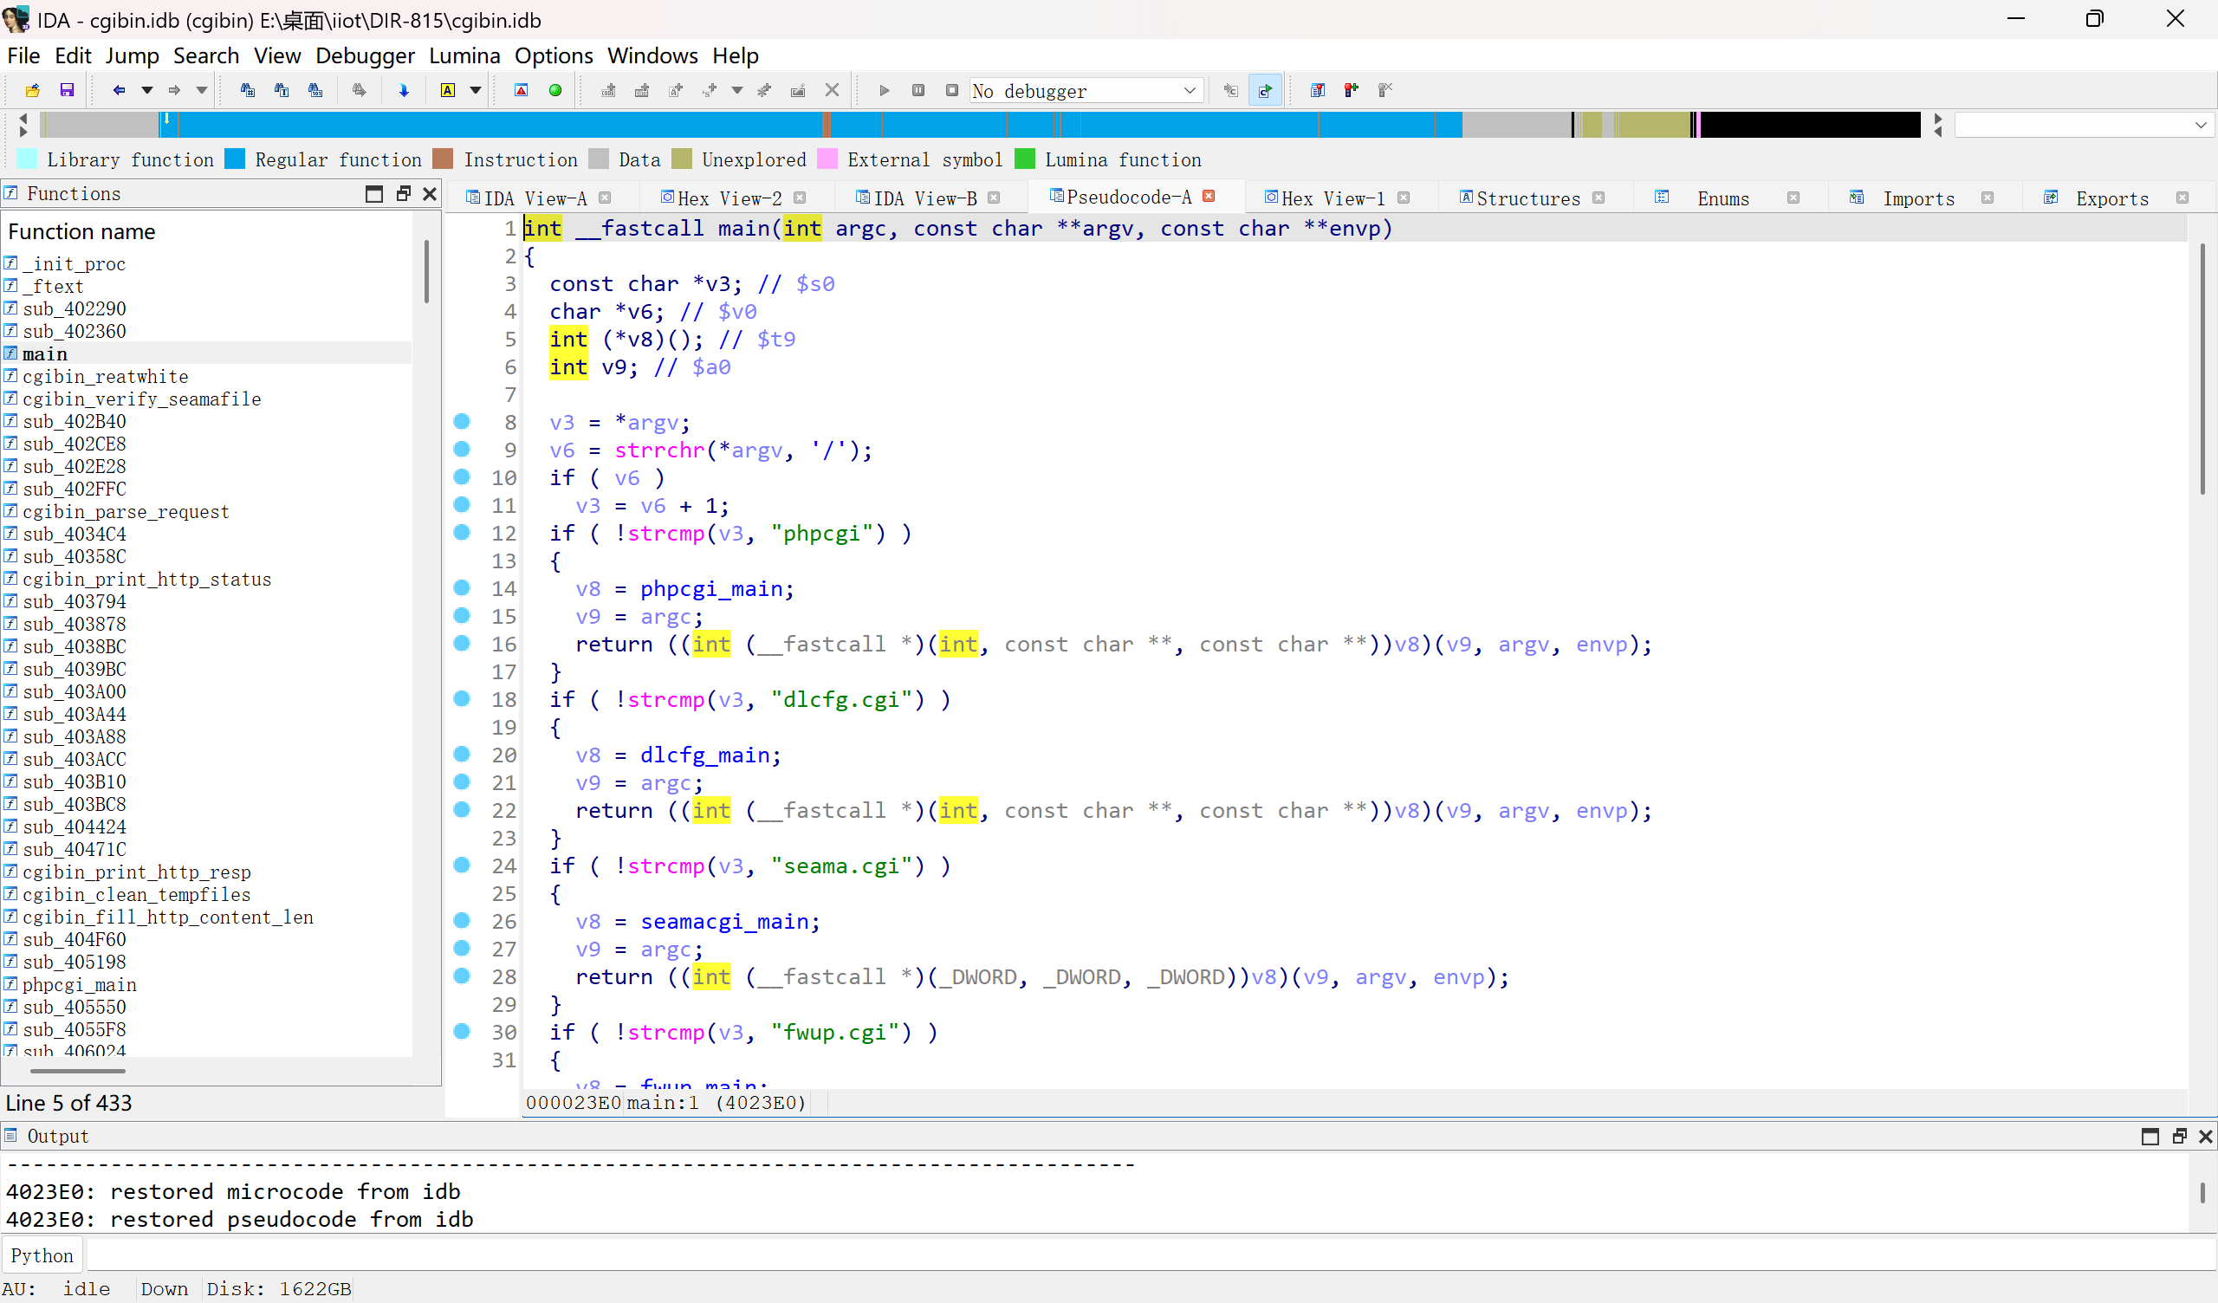2218x1303 pixels.
Task: Click the breakpoint list window icon
Action: click(1318, 90)
